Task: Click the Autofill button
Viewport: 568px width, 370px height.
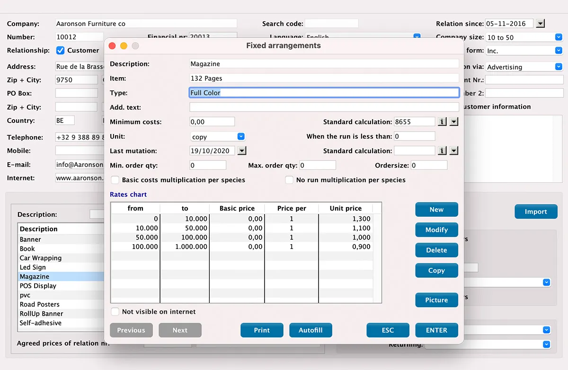Action: (311, 330)
